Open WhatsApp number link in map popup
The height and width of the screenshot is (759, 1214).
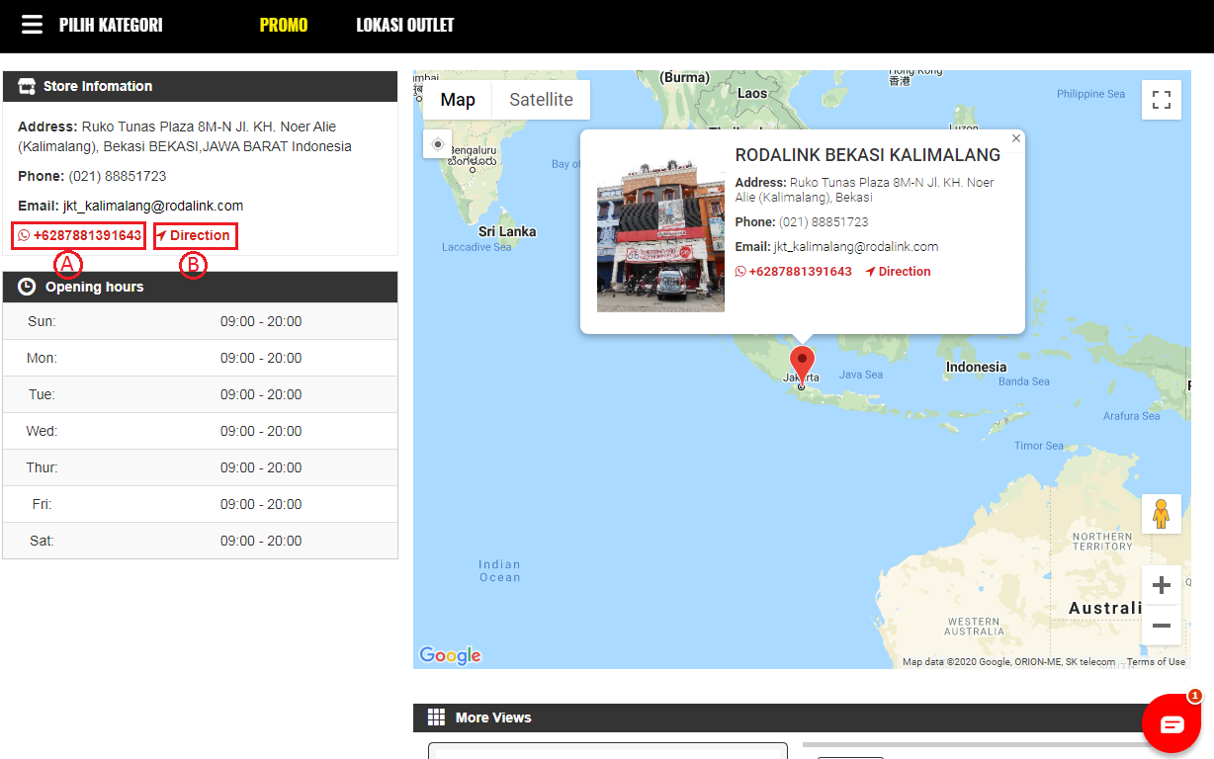pyautogui.click(x=794, y=272)
